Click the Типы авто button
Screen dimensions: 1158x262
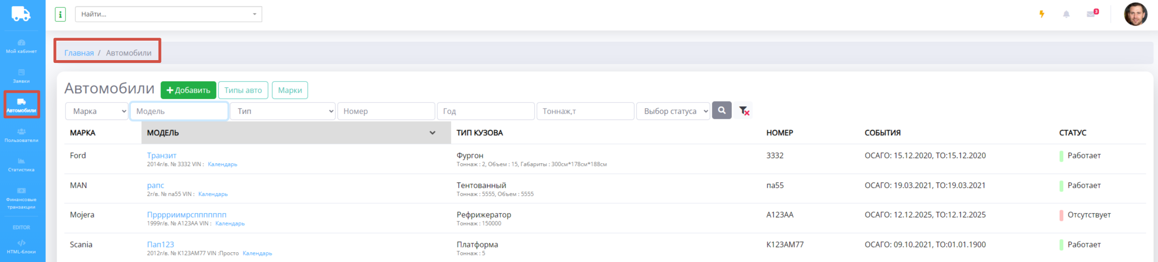(x=243, y=90)
